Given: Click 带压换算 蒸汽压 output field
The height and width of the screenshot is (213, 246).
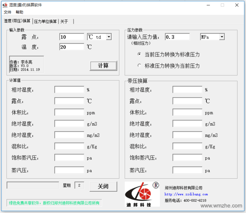Looking at the screenshot, I should (188, 170).
